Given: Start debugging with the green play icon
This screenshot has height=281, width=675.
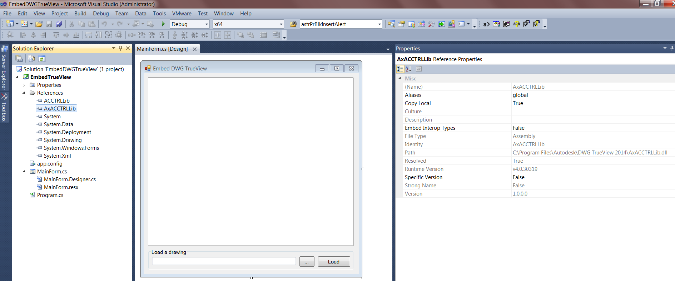Looking at the screenshot, I should (163, 24).
